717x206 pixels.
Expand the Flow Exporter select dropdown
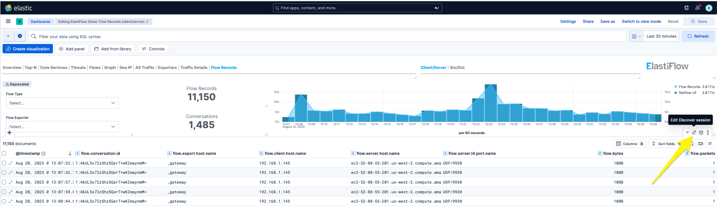[62, 126]
